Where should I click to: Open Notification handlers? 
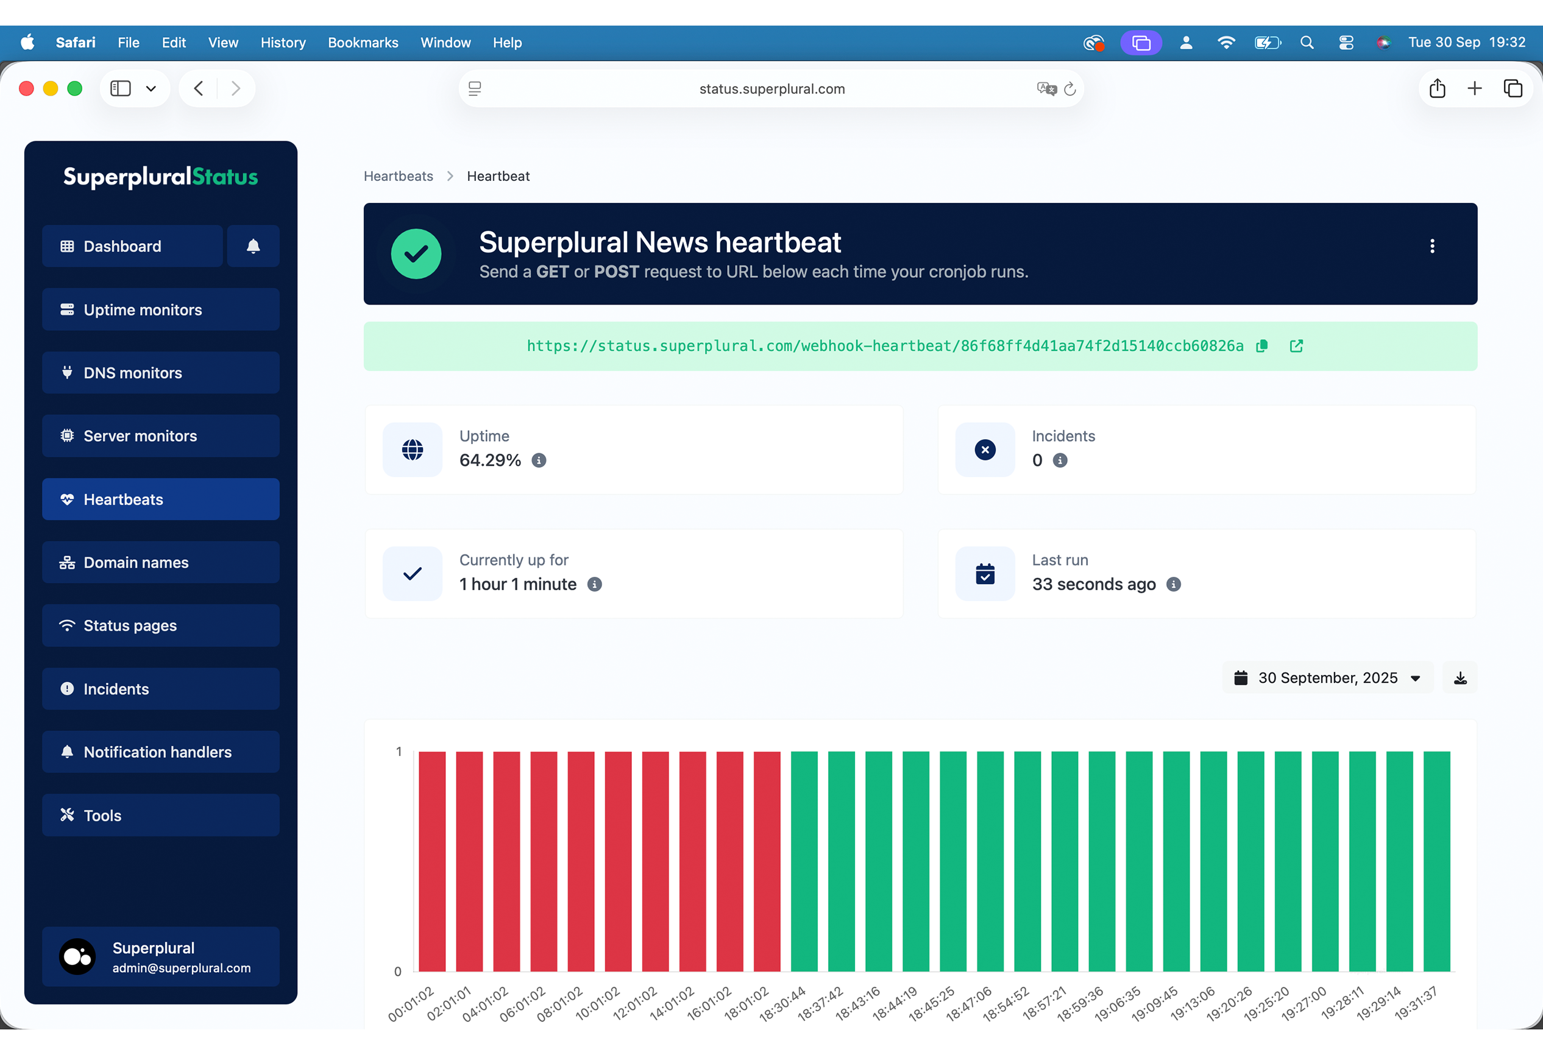[x=161, y=752]
